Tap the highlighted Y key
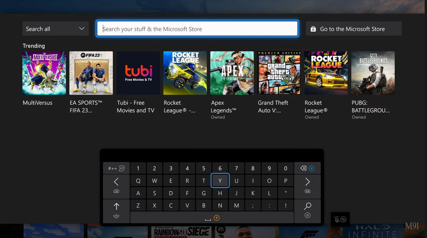Screen dimensions: 427x238 [220, 181]
